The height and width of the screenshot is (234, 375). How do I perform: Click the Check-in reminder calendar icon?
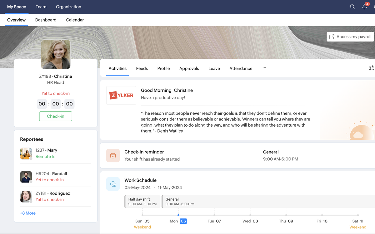point(113,155)
